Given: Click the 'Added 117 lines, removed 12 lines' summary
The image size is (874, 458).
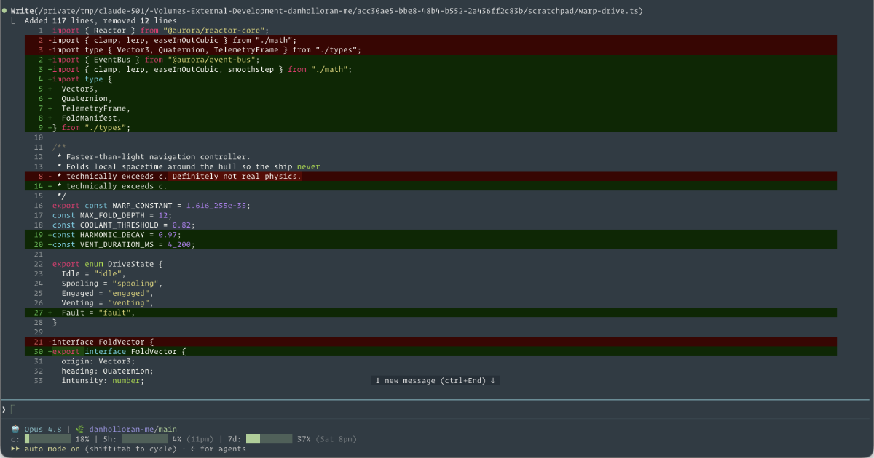Looking at the screenshot, I should coord(101,20).
